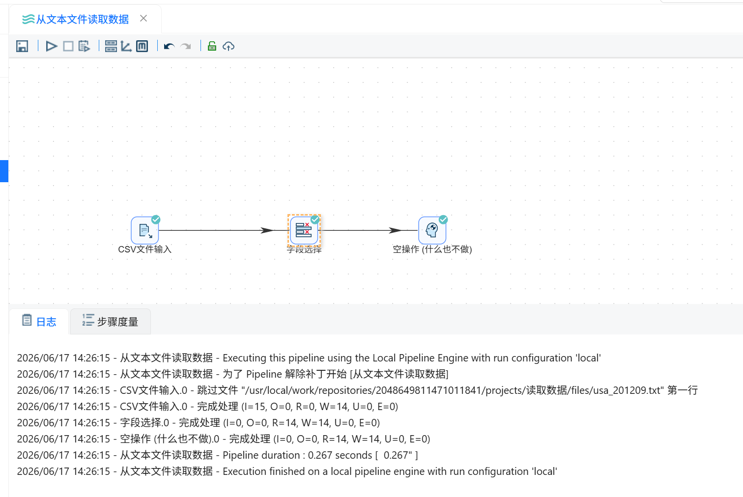Click the hop arrow from 字段选择 to 空操作
Image resolution: width=743 pixels, height=497 pixels.
369,230
